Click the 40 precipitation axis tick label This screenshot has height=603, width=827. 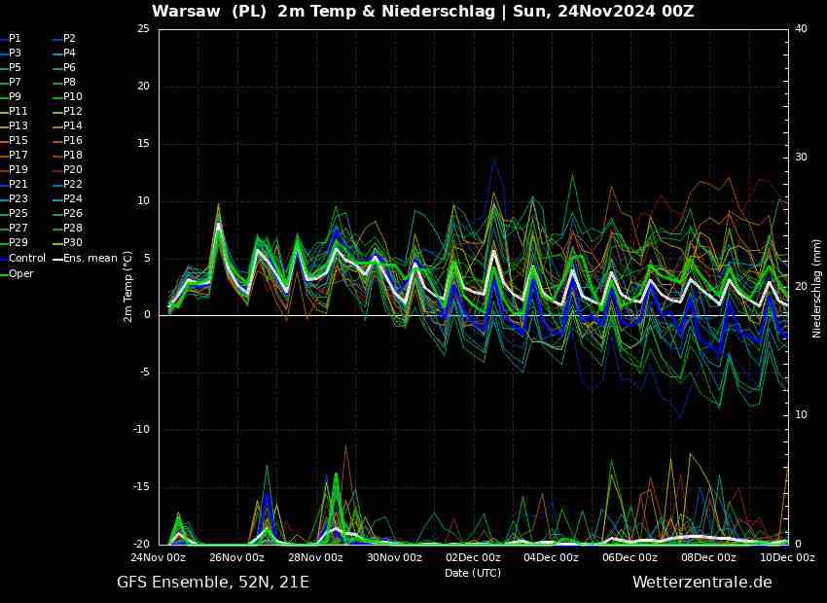coord(802,29)
